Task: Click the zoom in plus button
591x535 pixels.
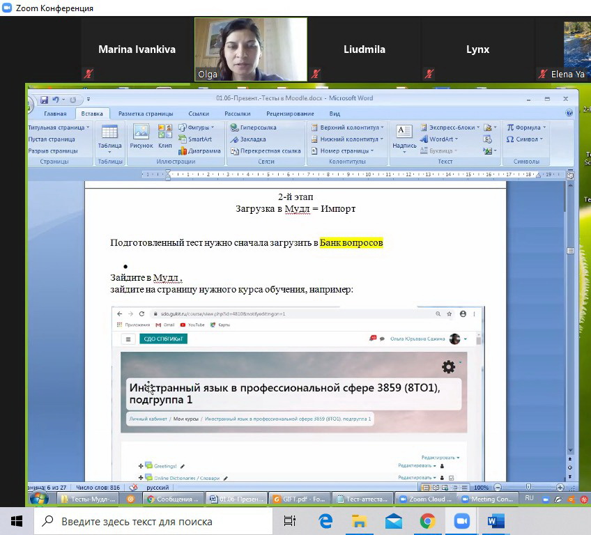Action: 560,488
